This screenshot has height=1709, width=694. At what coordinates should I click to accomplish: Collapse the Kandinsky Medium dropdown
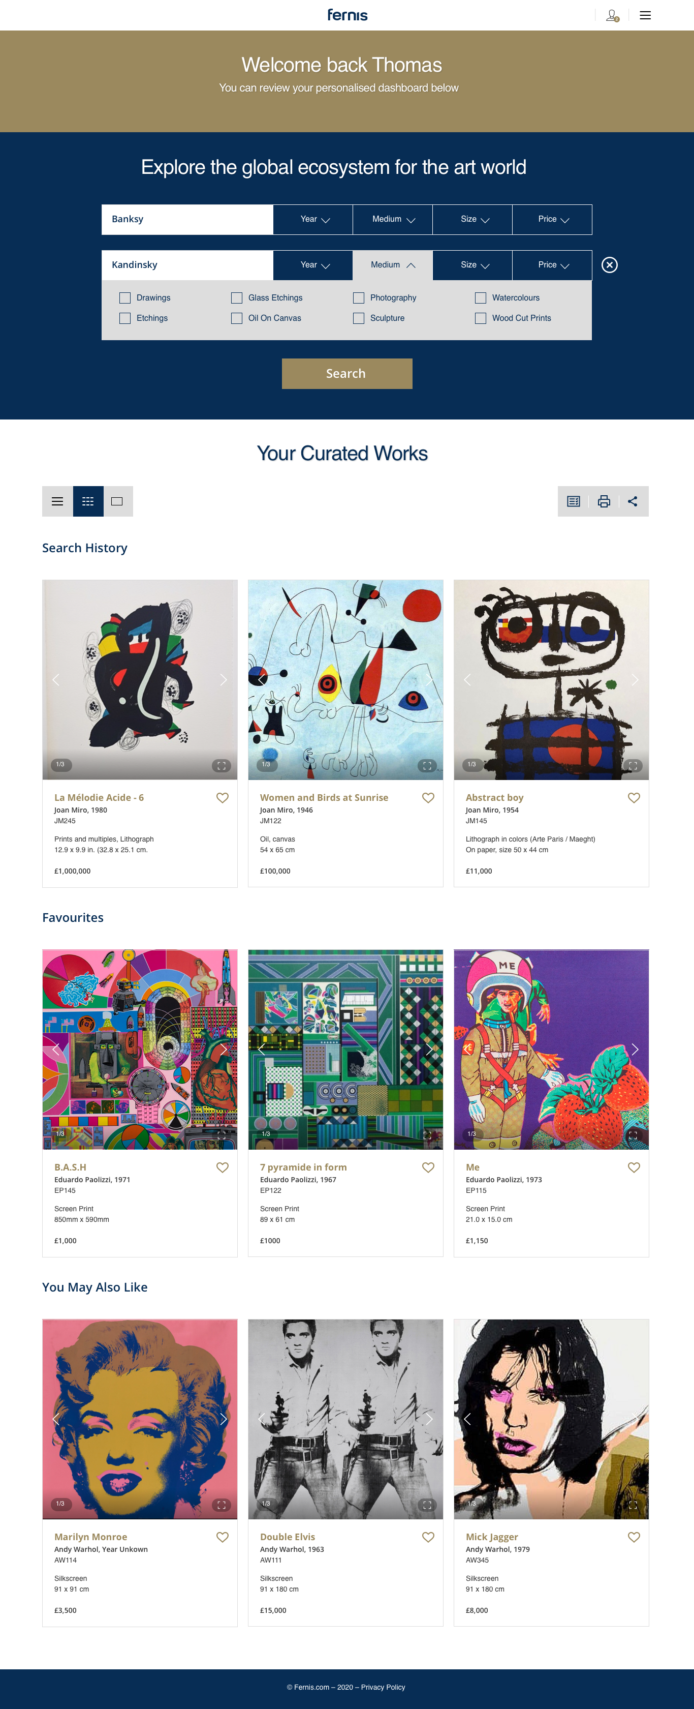pyautogui.click(x=392, y=265)
